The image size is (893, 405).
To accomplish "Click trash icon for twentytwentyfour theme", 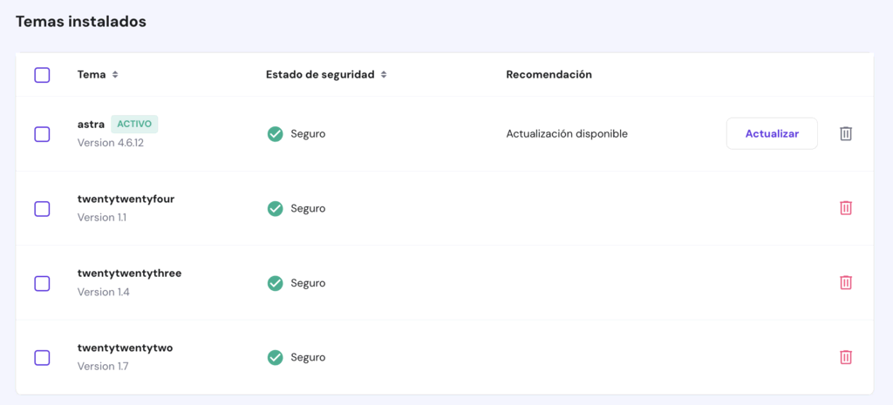I will click(x=845, y=208).
